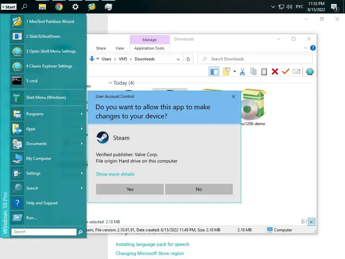
Task: Expand the Settings submenu
Action: pyautogui.click(x=47, y=173)
